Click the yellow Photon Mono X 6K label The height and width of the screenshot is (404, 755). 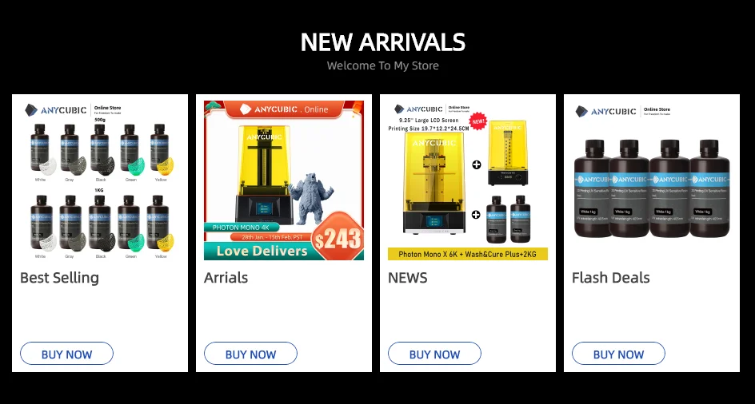pos(468,254)
